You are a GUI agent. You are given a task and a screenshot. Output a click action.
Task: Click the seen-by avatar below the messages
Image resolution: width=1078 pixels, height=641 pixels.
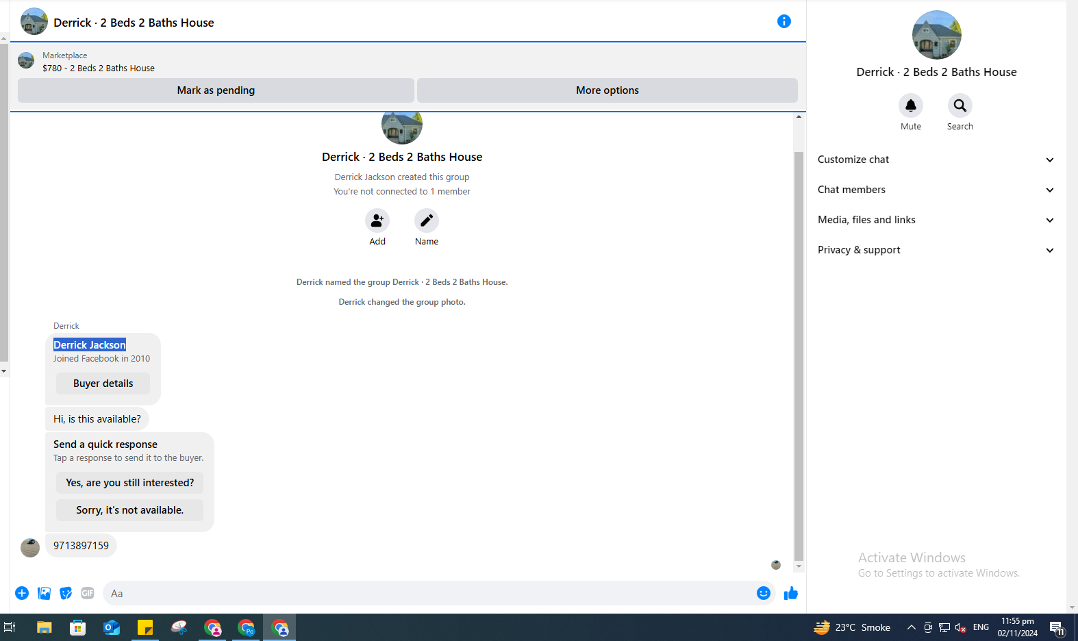click(x=776, y=565)
